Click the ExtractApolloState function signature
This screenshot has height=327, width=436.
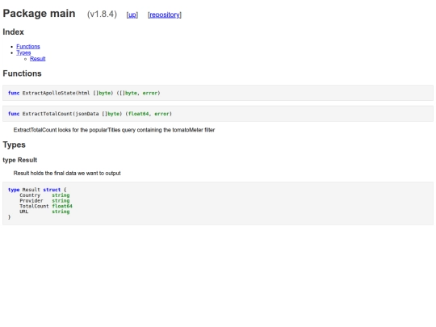coord(84,93)
